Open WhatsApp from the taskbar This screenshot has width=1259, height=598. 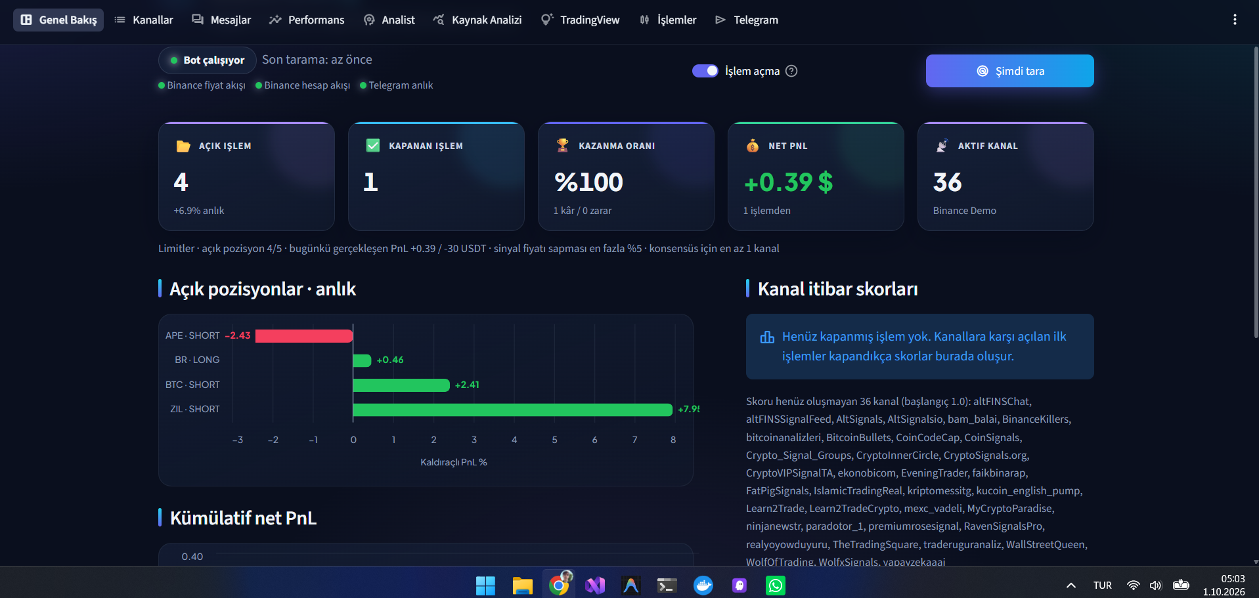pyautogui.click(x=776, y=585)
